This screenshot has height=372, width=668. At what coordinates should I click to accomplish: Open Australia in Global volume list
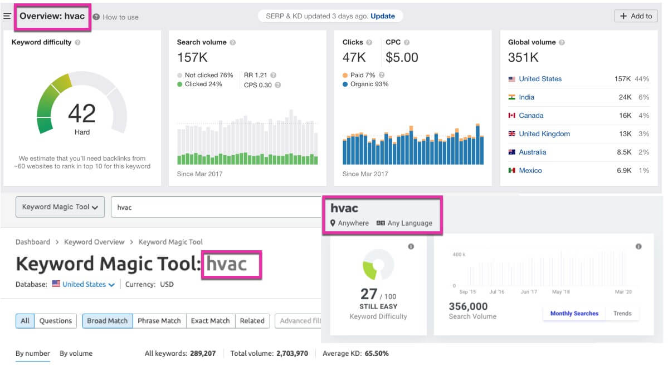[x=532, y=152]
